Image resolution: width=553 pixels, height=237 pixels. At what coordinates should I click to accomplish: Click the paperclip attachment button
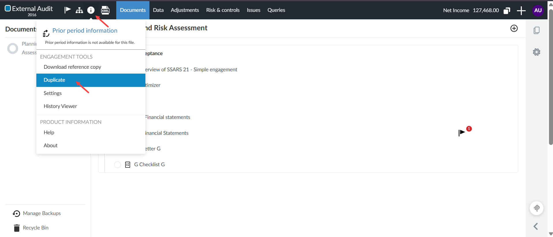coord(537,208)
